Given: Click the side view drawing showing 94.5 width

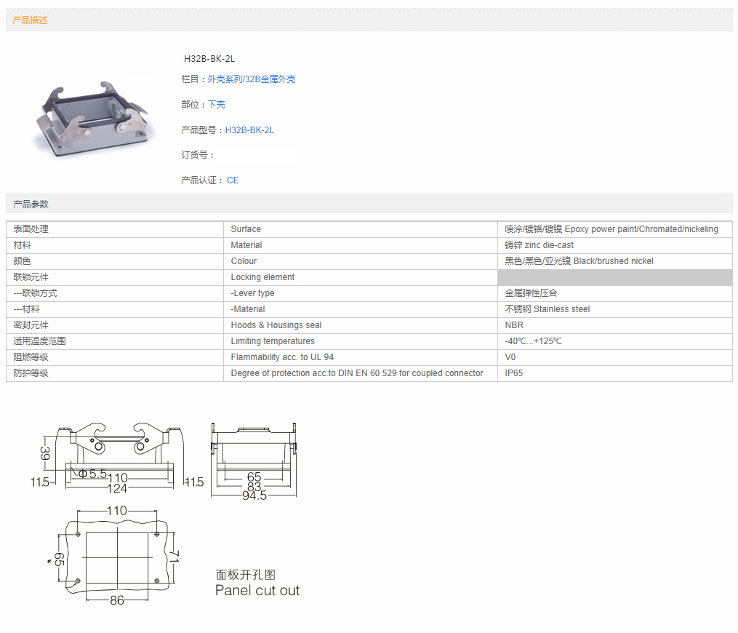Looking at the screenshot, I should (x=254, y=460).
